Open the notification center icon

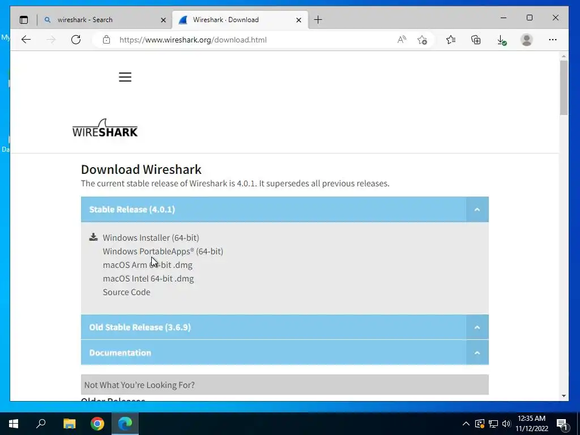click(x=561, y=424)
